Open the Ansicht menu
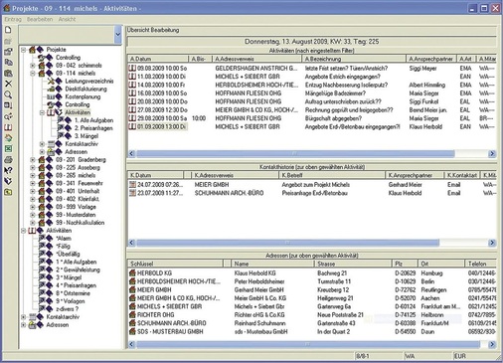 point(67,19)
